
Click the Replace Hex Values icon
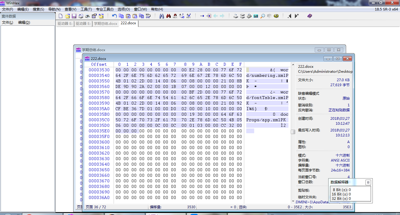coord(189,16)
